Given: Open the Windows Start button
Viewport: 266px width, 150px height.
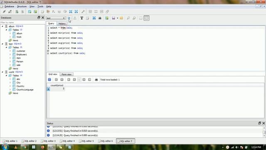Looking at the screenshot, I should 5,147.
